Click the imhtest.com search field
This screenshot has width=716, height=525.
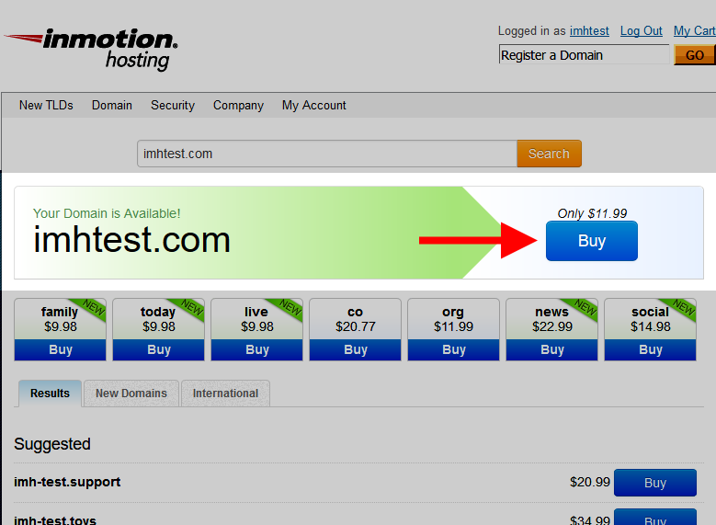[327, 154]
